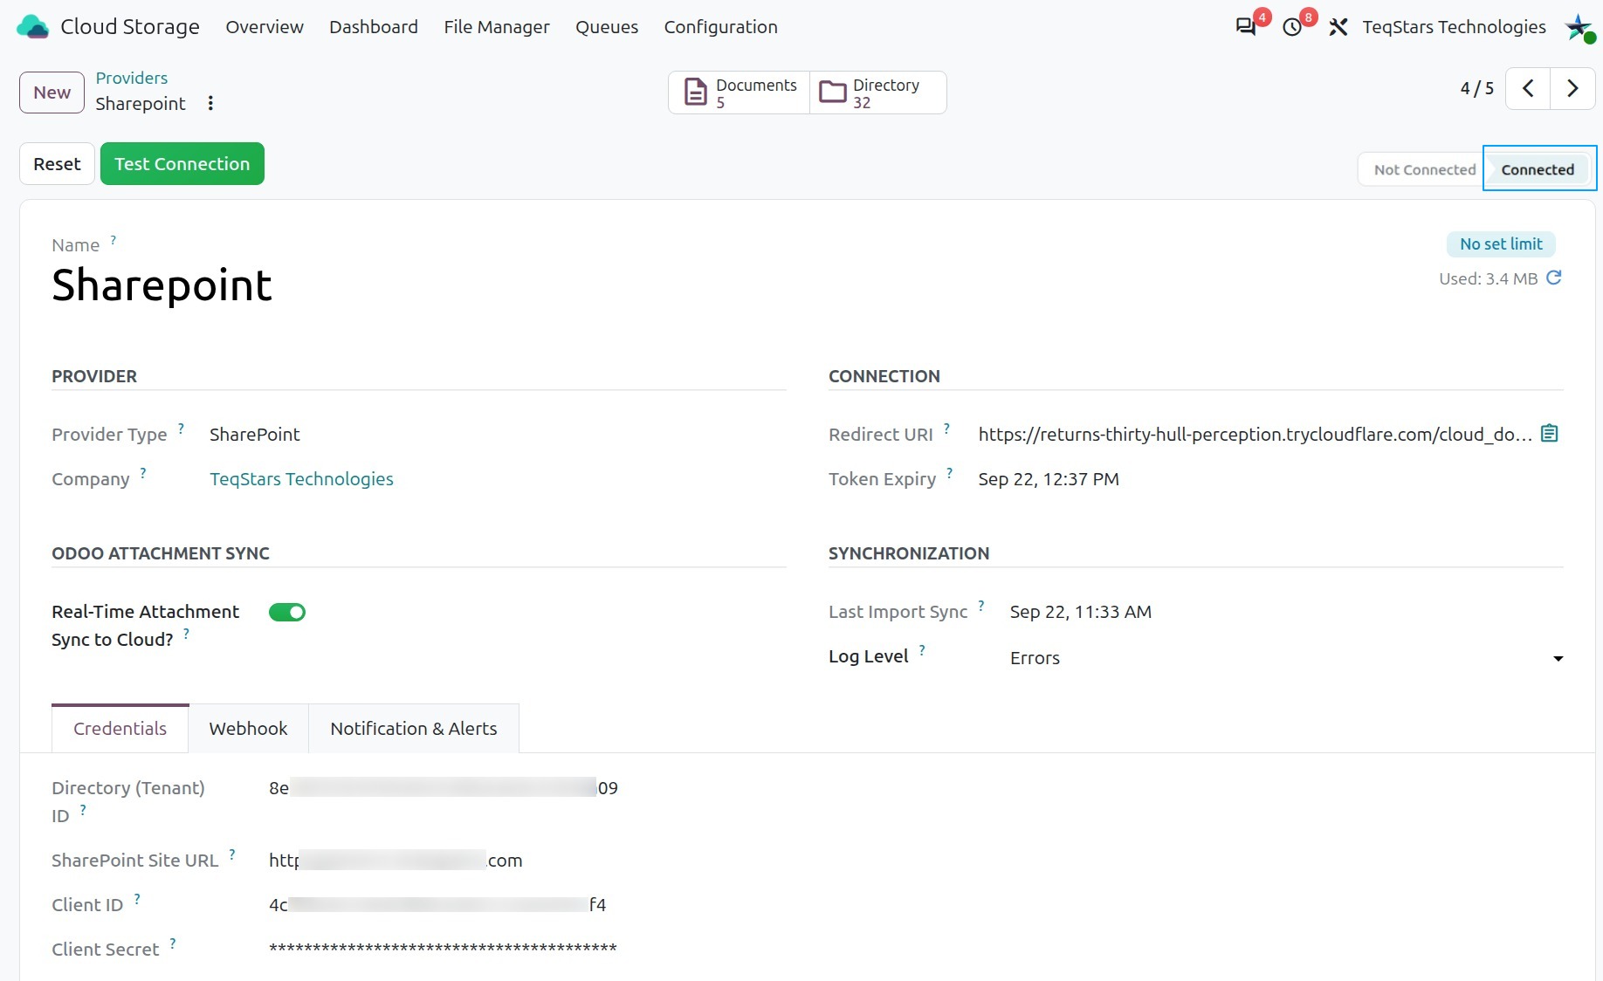Open the Configuration menu
The width and height of the screenshot is (1603, 981).
click(x=720, y=27)
